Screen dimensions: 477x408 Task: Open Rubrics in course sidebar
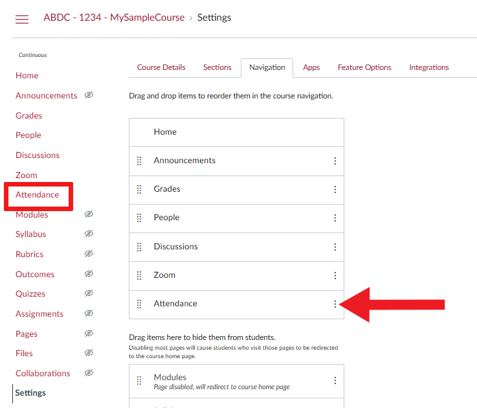point(30,255)
